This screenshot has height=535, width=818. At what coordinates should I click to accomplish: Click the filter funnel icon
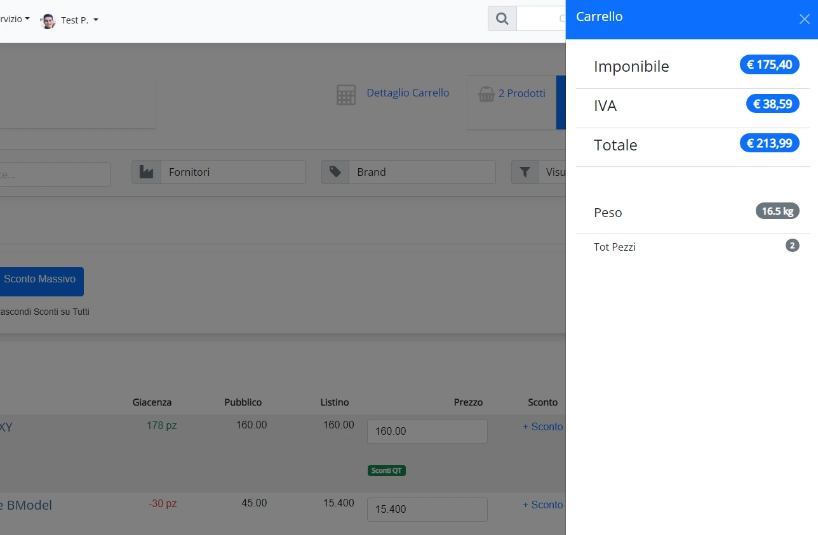[x=525, y=172]
